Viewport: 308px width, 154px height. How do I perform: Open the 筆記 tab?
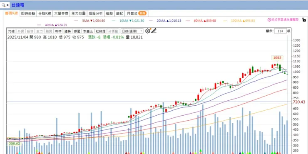click(x=119, y=14)
